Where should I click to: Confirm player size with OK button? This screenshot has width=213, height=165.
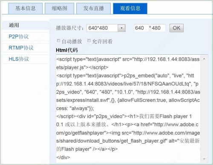[x=176, y=28]
